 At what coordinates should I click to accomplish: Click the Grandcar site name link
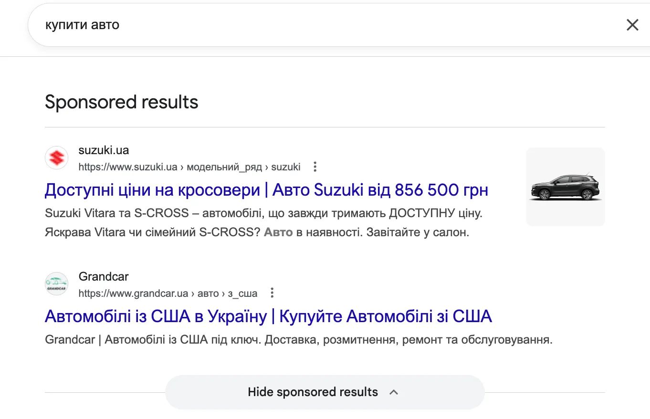tap(104, 276)
